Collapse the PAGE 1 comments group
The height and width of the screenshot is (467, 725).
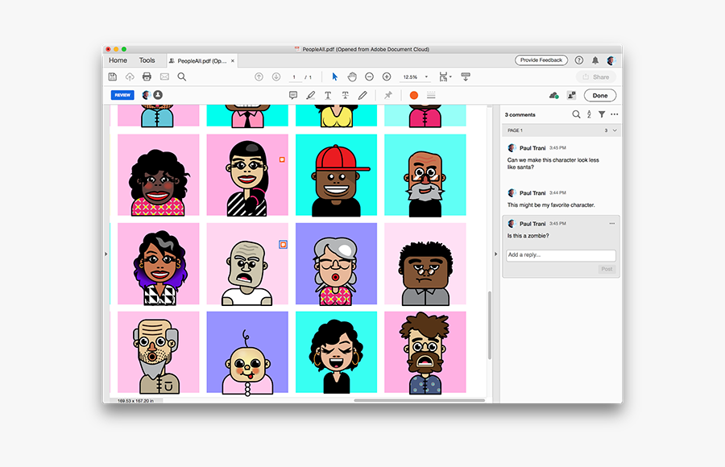coord(615,130)
